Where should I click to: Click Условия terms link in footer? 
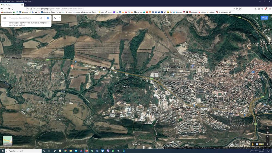(x=239, y=148)
